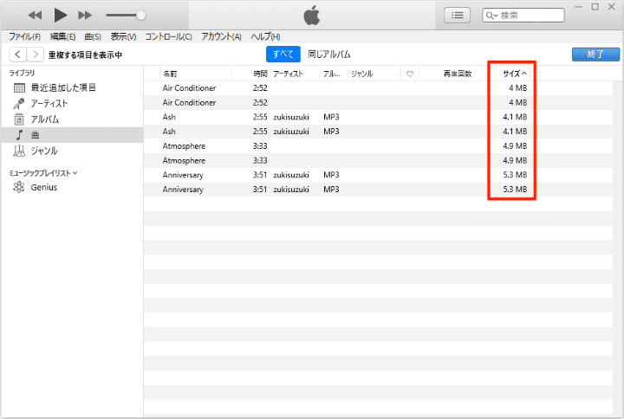
Task: Click the 終了 button
Action: (595, 54)
